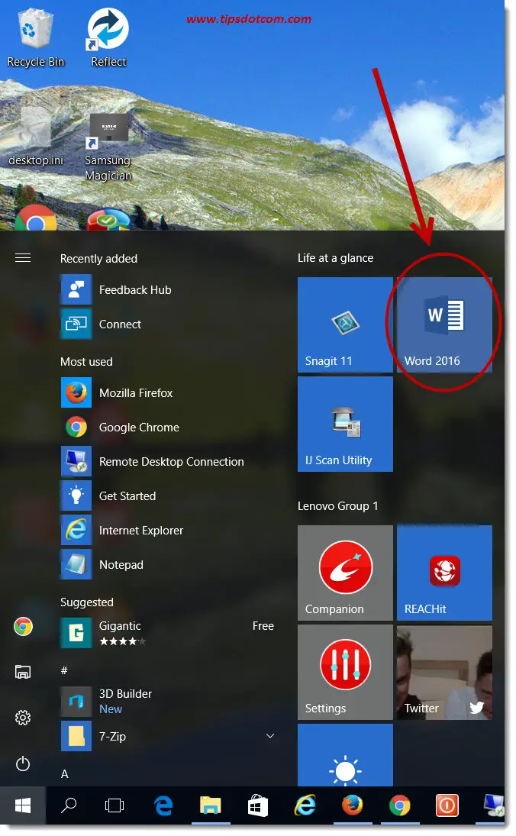Launch Chrome from the taskbar
The height and width of the screenshot is (836, 516).
coord(400,805)
